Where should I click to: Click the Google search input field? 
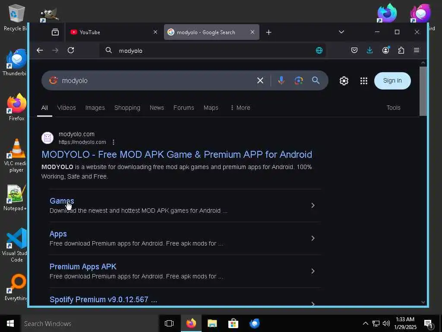(x=156, y=81)
